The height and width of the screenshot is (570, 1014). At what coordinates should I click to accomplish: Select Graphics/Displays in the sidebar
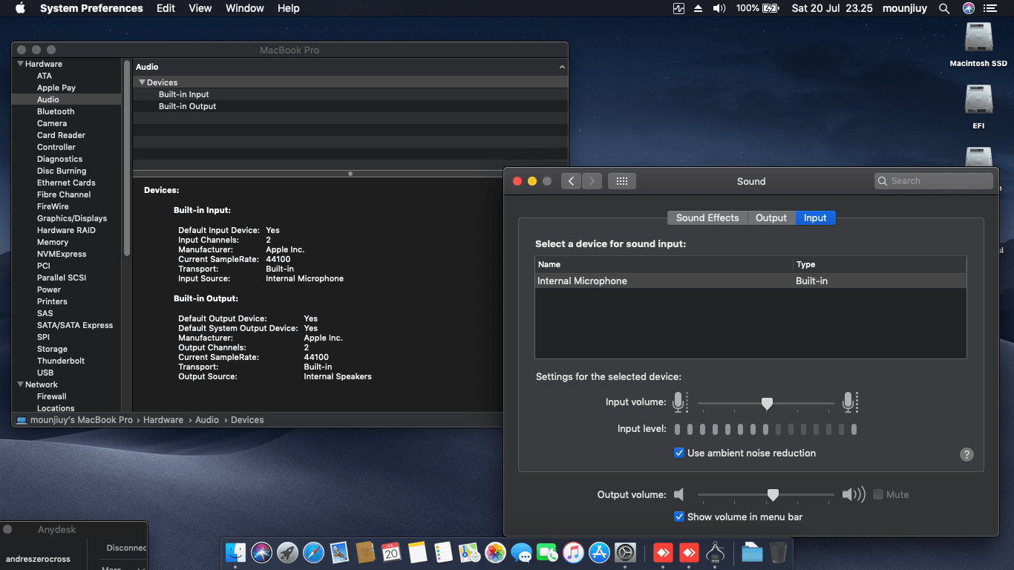coord(72,218)
